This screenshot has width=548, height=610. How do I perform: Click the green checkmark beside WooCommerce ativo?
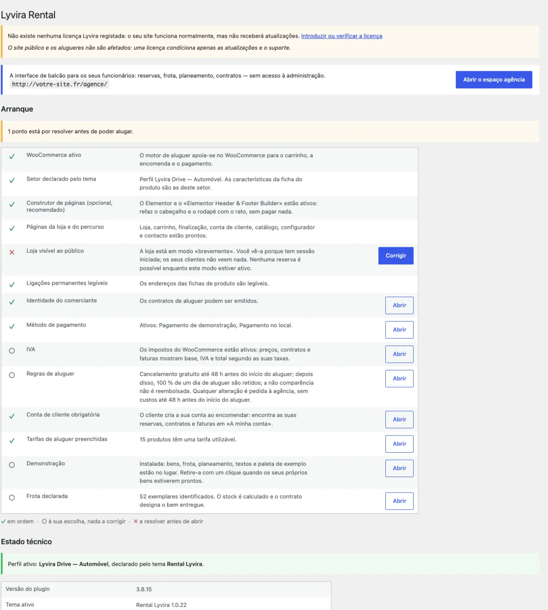pyautogui.click(x=12, y=156)
